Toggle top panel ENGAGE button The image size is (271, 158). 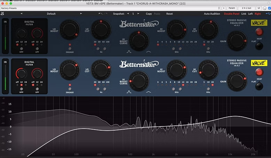pos(70,49)
